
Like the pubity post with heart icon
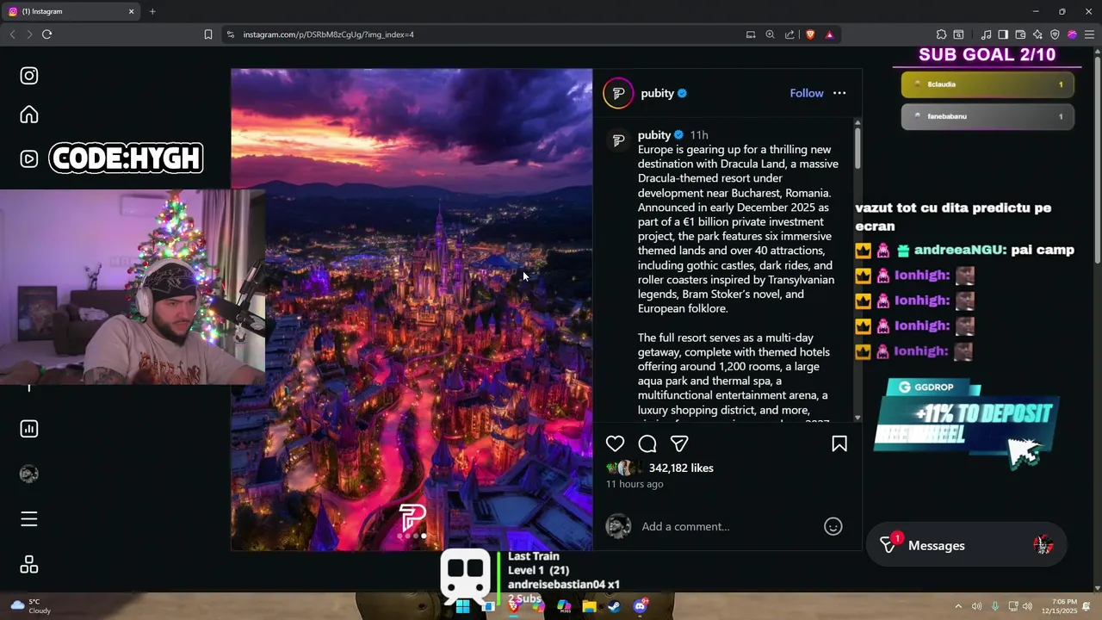(x=615, y=443)
